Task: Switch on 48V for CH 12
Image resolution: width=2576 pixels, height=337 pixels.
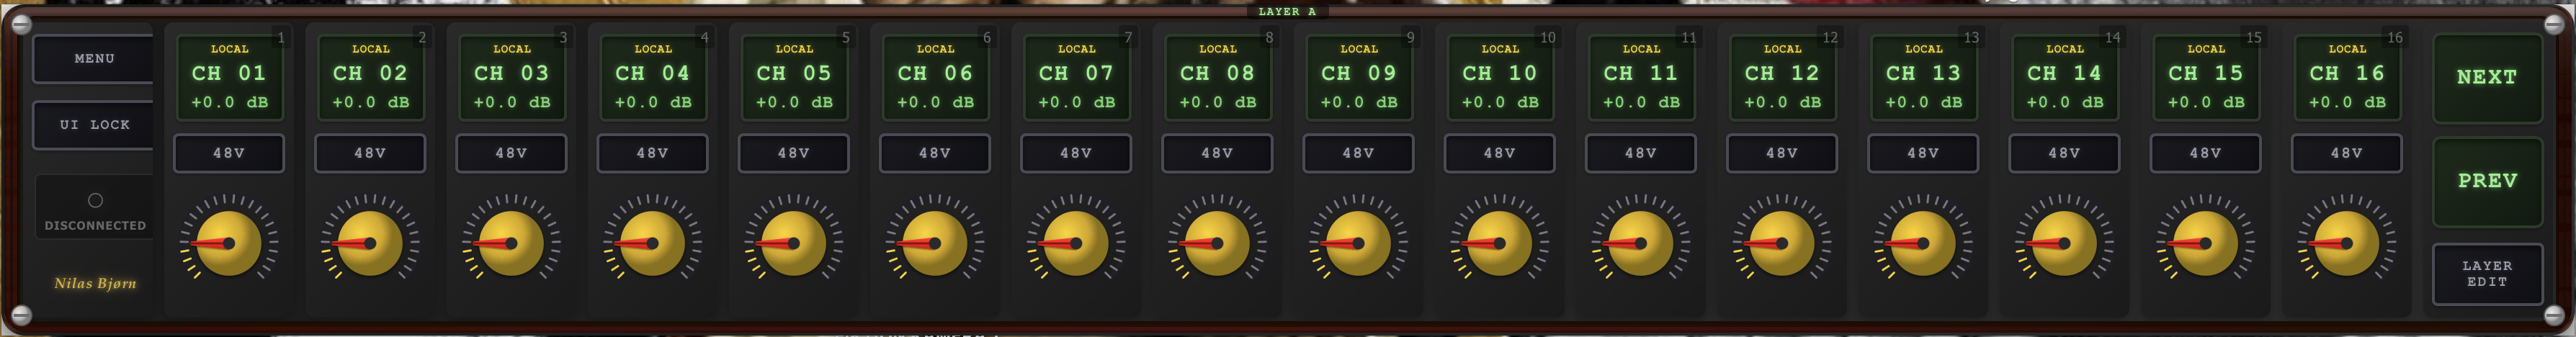Action: point(1782,153)
